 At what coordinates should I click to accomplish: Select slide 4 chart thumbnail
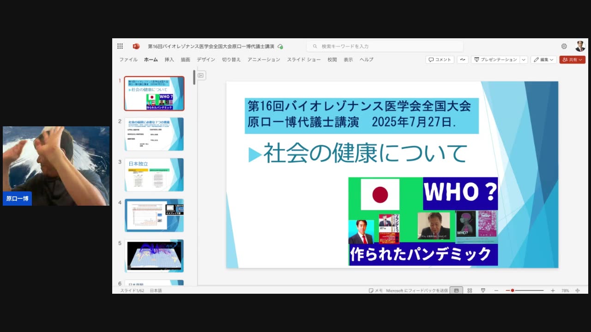(154, 215)
